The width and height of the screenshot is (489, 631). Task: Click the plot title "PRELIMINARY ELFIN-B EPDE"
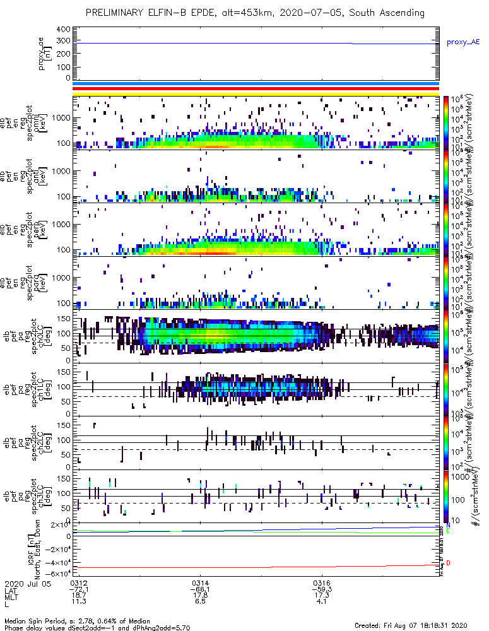pyautogui.click(x=153, y=13)
